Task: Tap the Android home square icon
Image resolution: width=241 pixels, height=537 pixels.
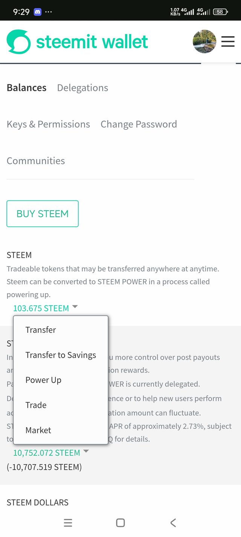Action: pos(120,523)
